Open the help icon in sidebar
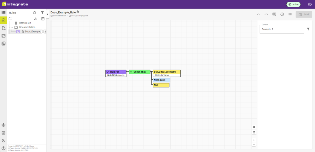Viewport: 315px width, 152px height. (x=3, y=148)
